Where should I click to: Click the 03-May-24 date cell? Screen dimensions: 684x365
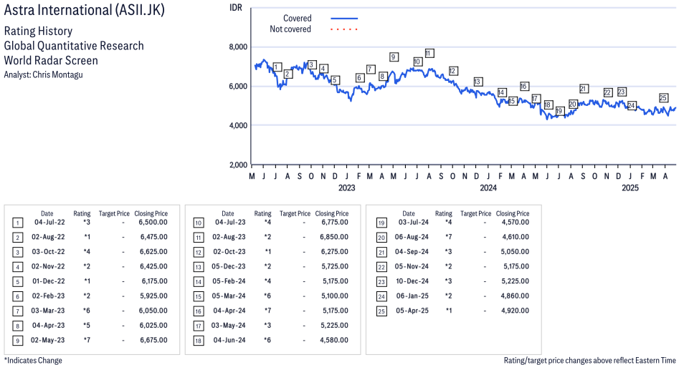click(x=229, y=326)
